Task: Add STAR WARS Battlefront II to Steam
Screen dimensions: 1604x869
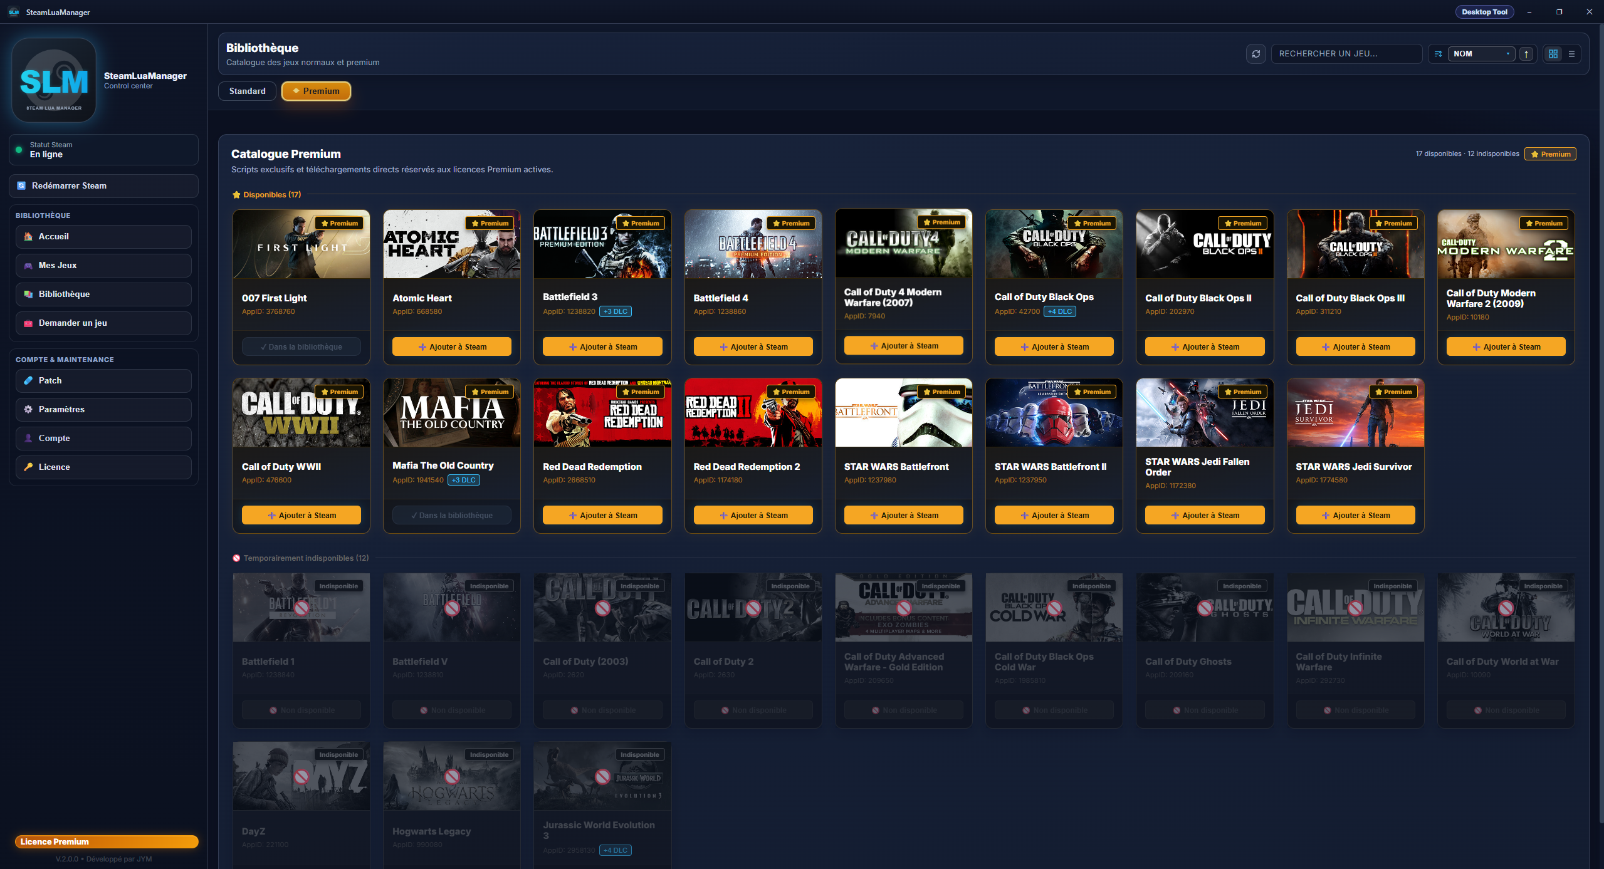Action: [x=1054, y=516]
